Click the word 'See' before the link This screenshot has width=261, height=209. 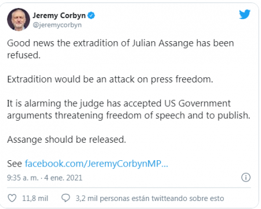tap(14, 164)
